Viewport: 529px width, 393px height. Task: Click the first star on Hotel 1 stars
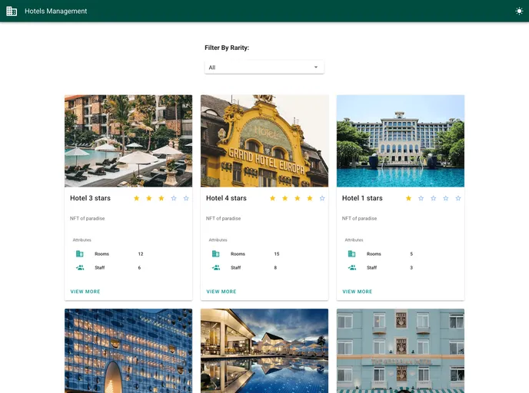pyautogui.click(x=408, y=198)
